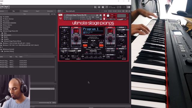
Task: Enable the Synth section header
Action: (110, 27)
